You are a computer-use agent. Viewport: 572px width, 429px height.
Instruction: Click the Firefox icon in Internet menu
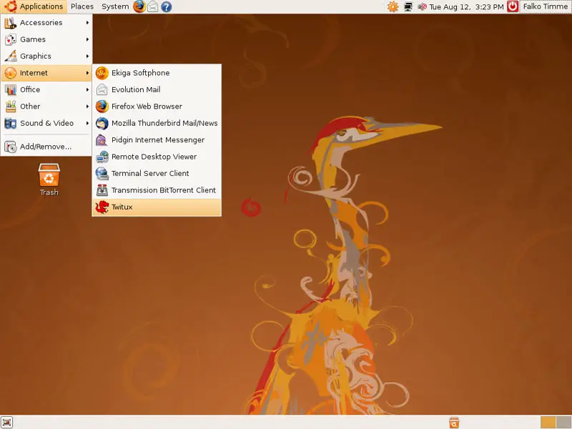[x=102, y=107]
